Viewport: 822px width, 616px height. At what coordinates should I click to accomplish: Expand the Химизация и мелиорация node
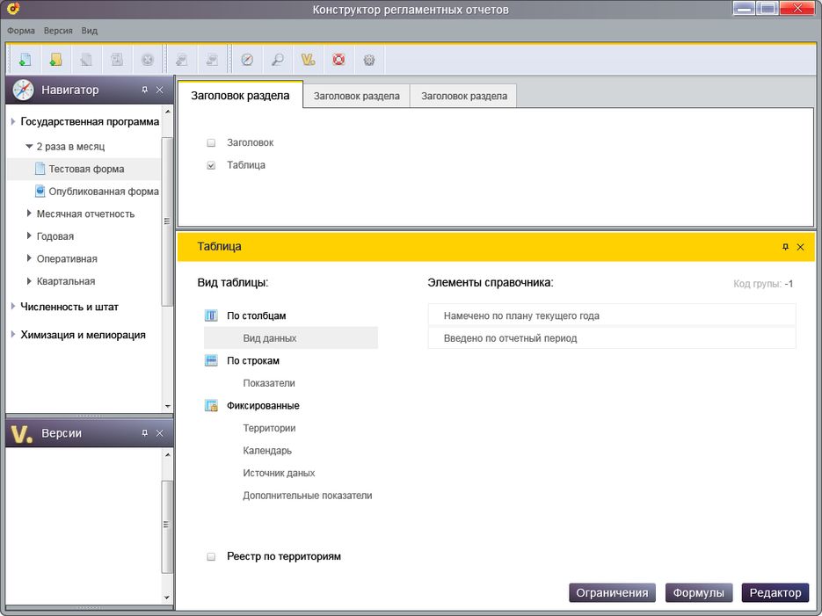(x=12, y=334)
